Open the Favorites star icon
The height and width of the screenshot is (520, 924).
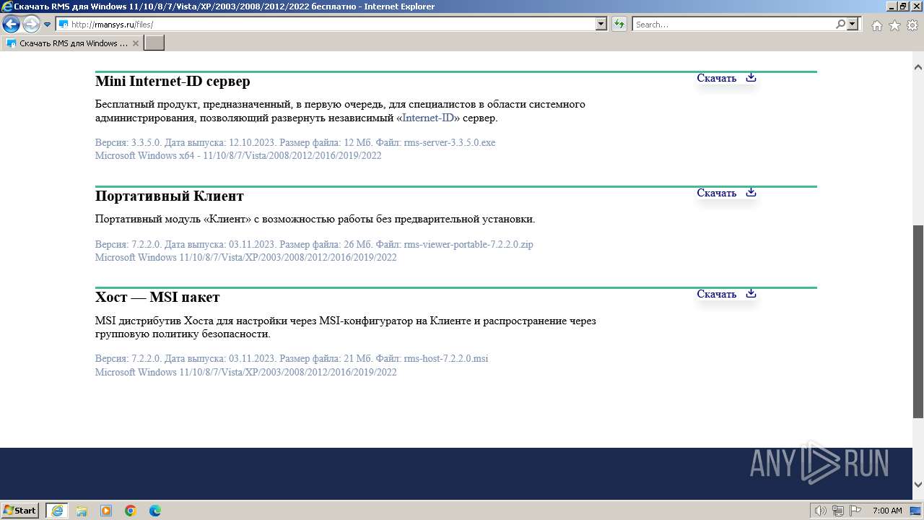(x=894, y=25)
